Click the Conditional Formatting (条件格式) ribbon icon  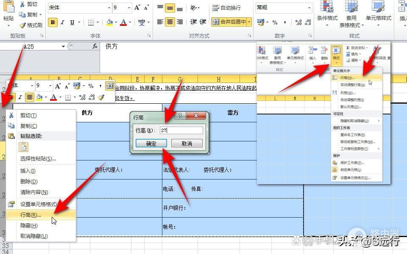pos(327,14)
